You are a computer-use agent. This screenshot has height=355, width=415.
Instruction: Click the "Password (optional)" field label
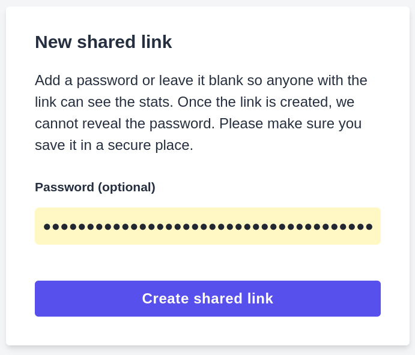pos(95,187)
